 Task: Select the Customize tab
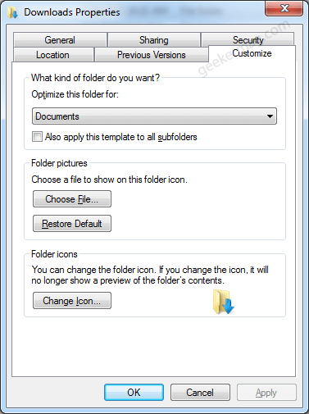tap(252, 53)
